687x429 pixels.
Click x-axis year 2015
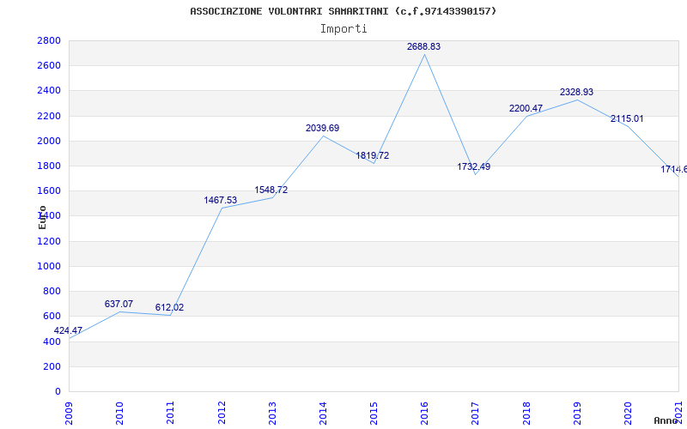tap(374, 413)
